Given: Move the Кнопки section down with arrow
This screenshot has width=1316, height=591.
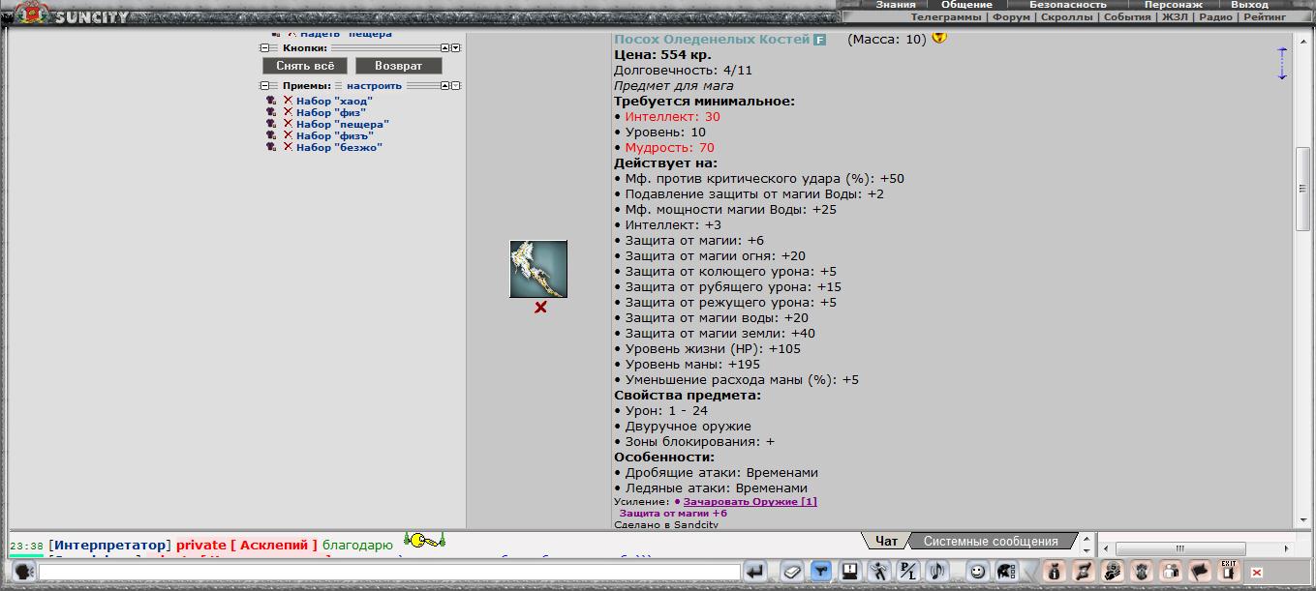Looking at the screenshot, I should pos(455,47).
